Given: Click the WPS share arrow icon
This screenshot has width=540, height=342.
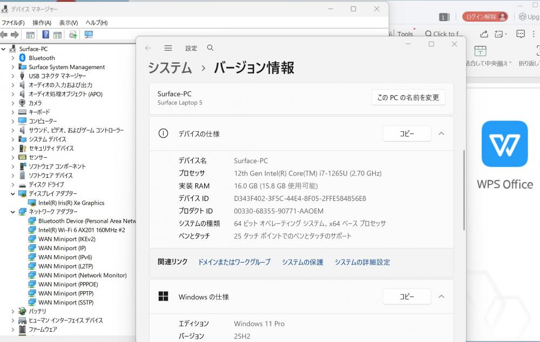Looking at the screenshot, I should coord(484,34).
